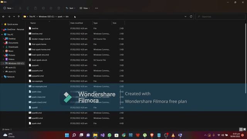Click 'Windows-SSD (C:)' breadcrumb segment
Image resolution: width=247 pixels, height=139 pixels.
coord(46,17)
